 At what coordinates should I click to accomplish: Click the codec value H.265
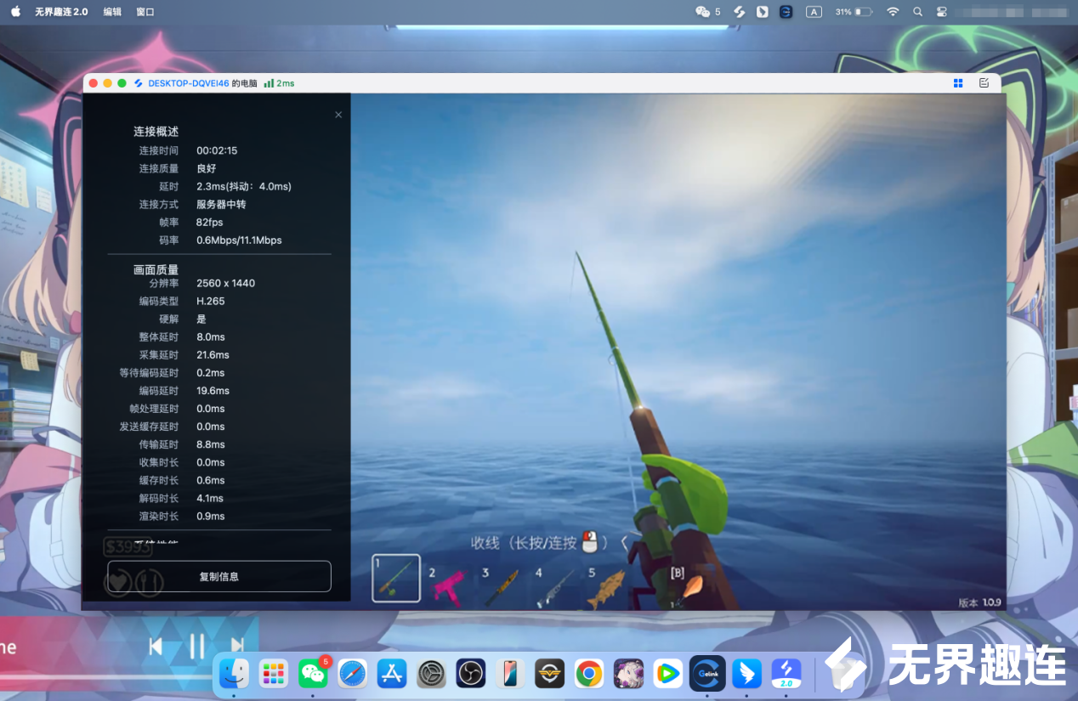211,301
